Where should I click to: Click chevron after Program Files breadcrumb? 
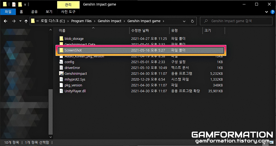click(x=95, y=21)
